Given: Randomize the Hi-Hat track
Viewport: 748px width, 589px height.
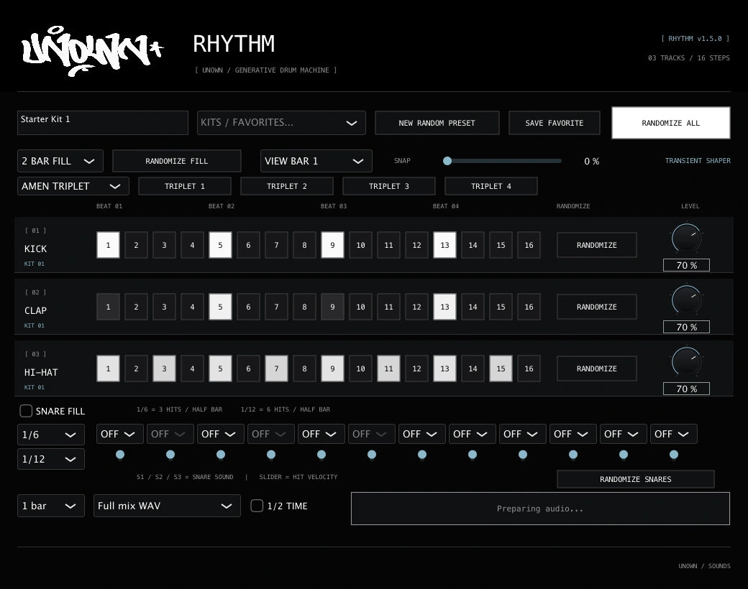Looking at the screenshot, I should [x=597, y=368].
